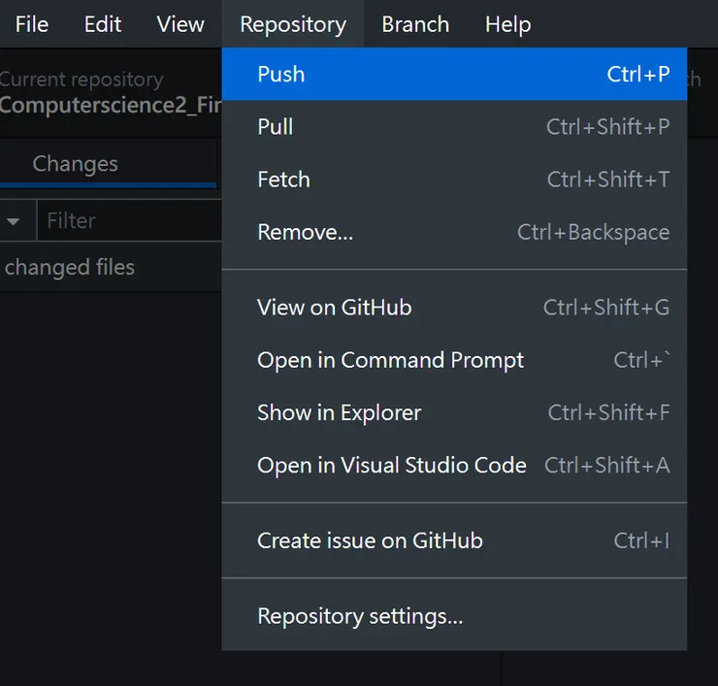The image size is (718, 686).
Task: Open the Branch menu
Action: click(415, 24)
